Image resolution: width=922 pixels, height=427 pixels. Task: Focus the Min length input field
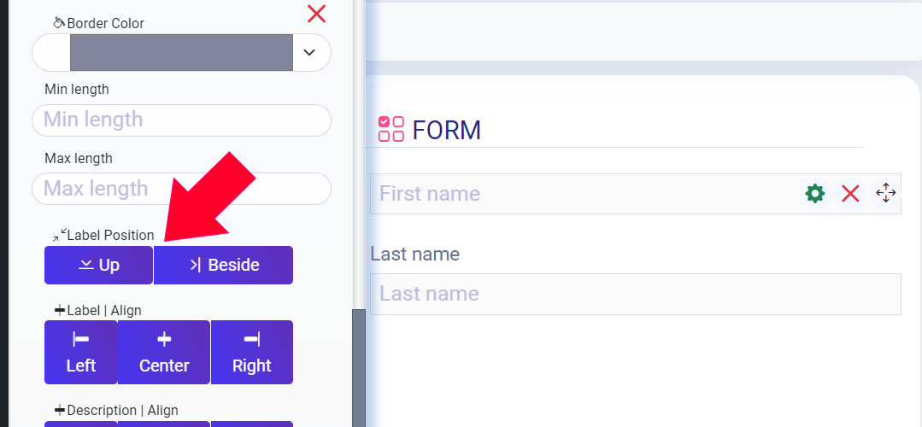(x=181, y=120)
